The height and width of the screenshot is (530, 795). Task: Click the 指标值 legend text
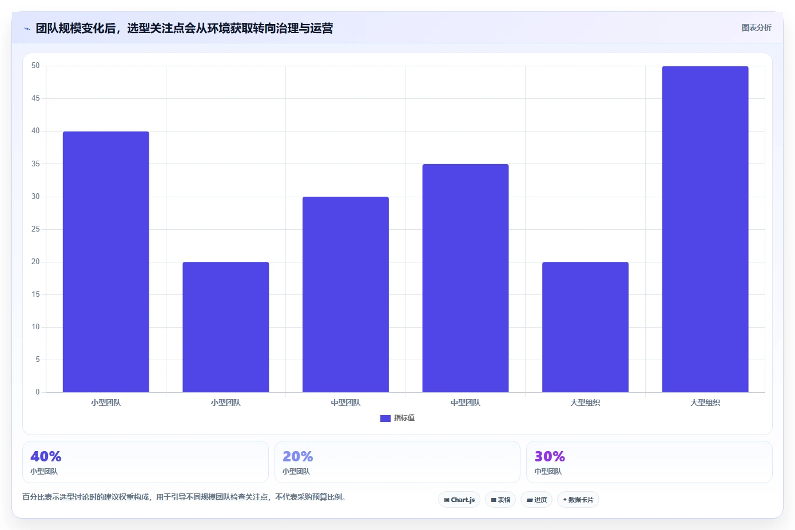404,418
